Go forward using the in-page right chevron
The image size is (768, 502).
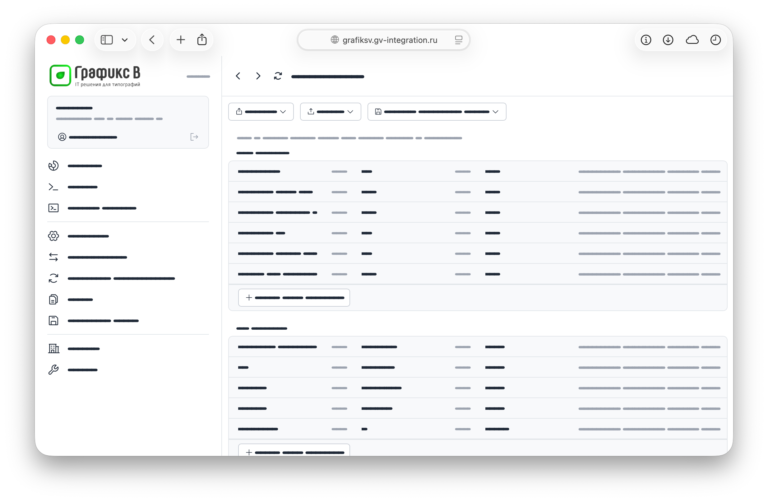tap(258, 76)
